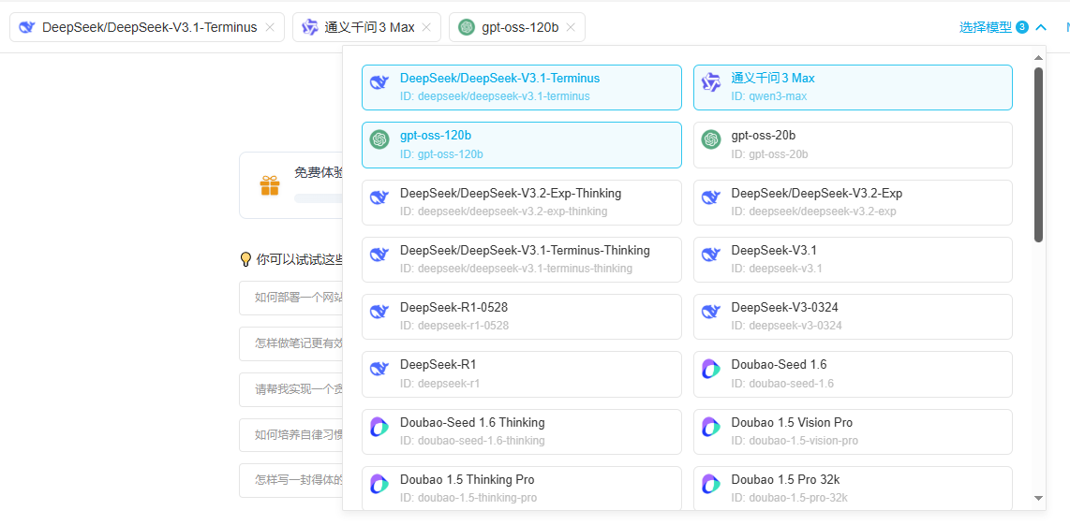The height and width of the screenshot is (525, 1070).
Task: Deselect gpt-oss-120b in the model list
Action: click(x=521, y=144)
